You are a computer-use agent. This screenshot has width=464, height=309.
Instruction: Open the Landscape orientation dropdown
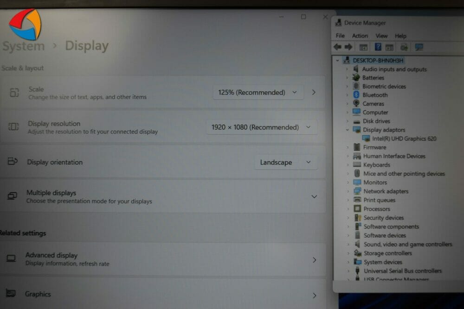click(286, 162)
